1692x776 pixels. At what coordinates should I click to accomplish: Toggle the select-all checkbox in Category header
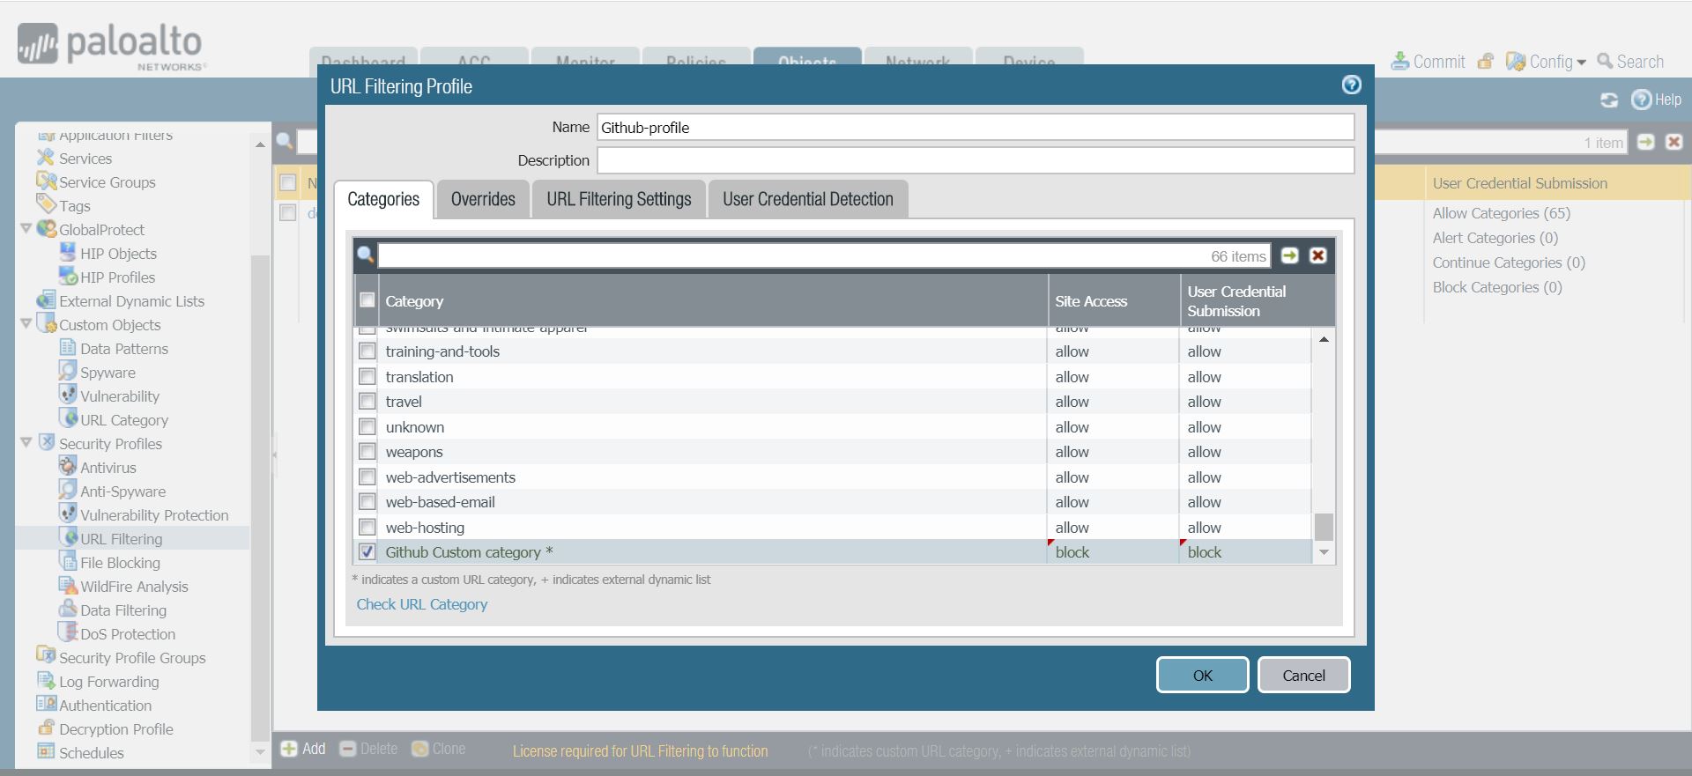(367, 300)
